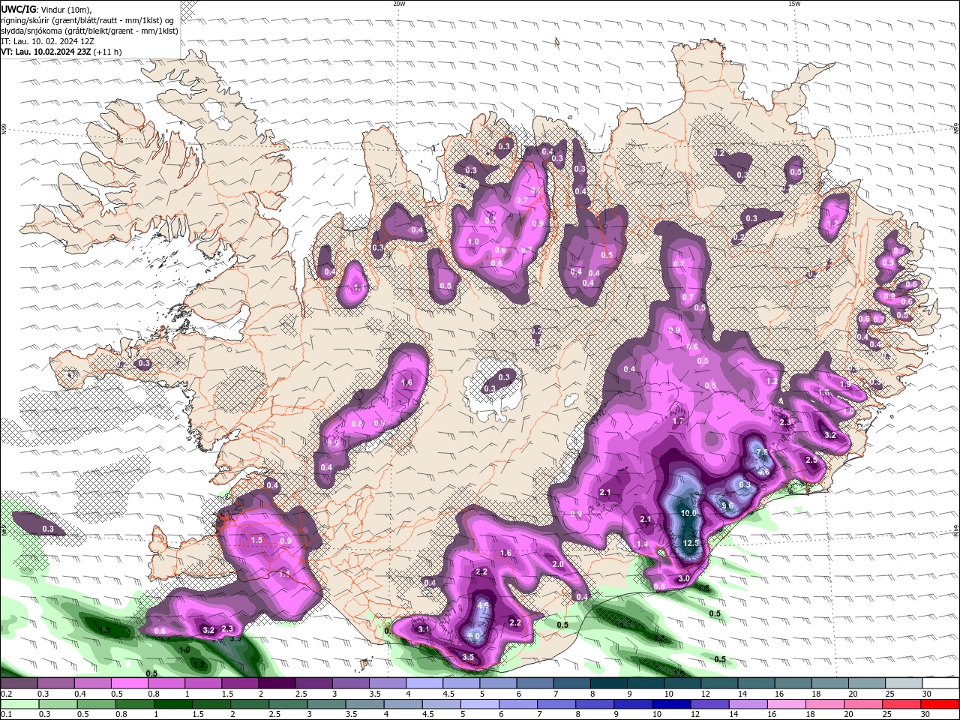Click the '2.0' value in southern Iceland
The image size is (960, 720).
(557, 564)
